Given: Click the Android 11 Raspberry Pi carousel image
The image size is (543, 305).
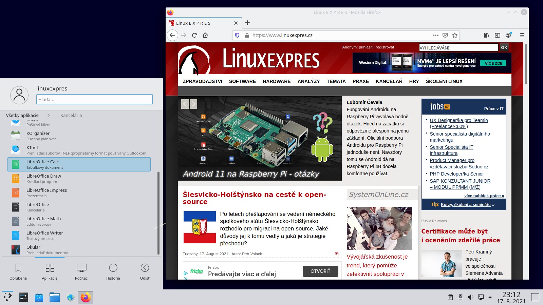Looking at the screenshot, I should pos(260,138).
